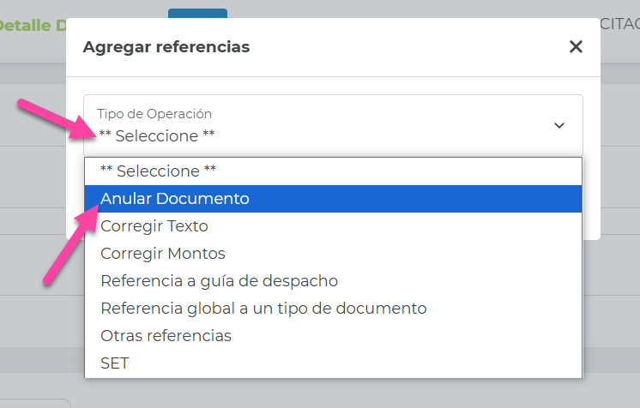Screen dimensions: 640x408
Task: Click the Tipo de Operación label
Action: [154, 114]
